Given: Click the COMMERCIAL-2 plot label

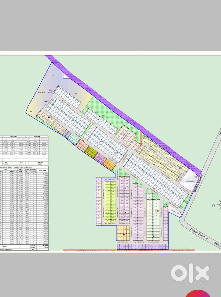Looking at the screenshot, I should pyautogui.click(x=175, y=211).
